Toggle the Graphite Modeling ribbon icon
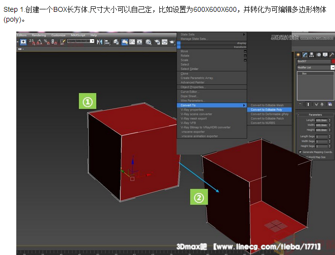 point(125,42)
